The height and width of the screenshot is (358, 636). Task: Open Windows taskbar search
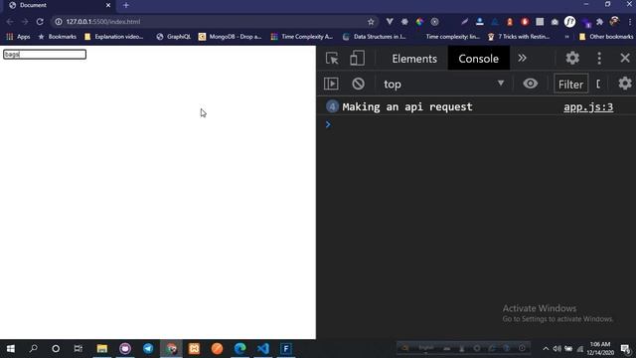point(33,348)
